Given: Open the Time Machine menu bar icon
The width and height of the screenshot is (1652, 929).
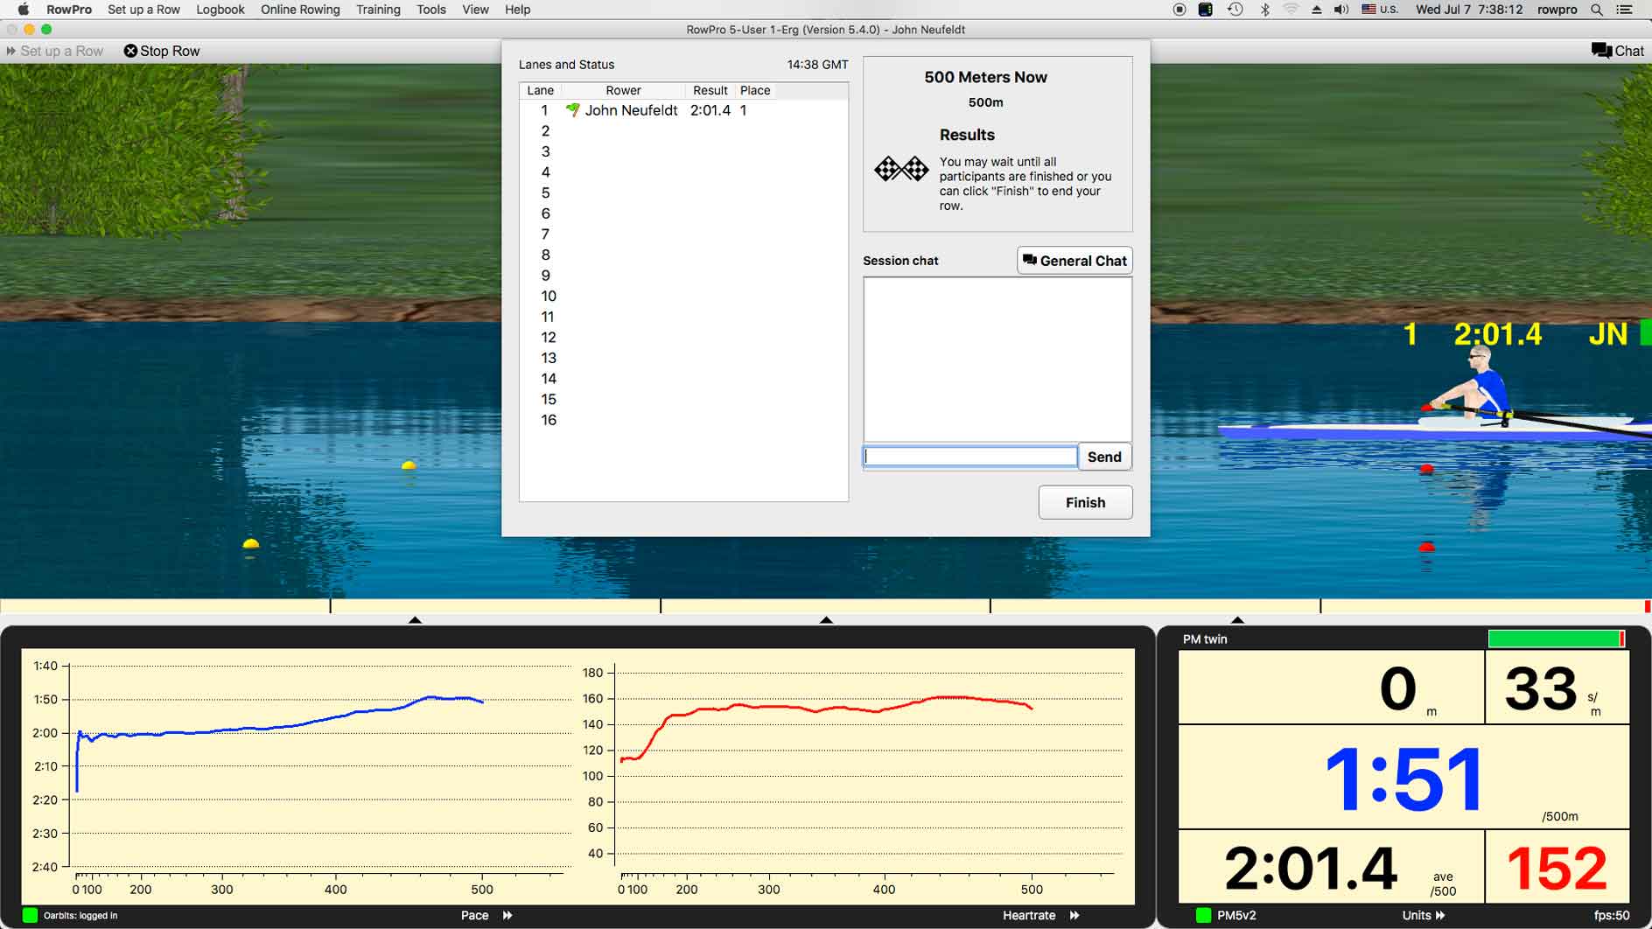Looking at the screenshot, I should click(1235, 10).
